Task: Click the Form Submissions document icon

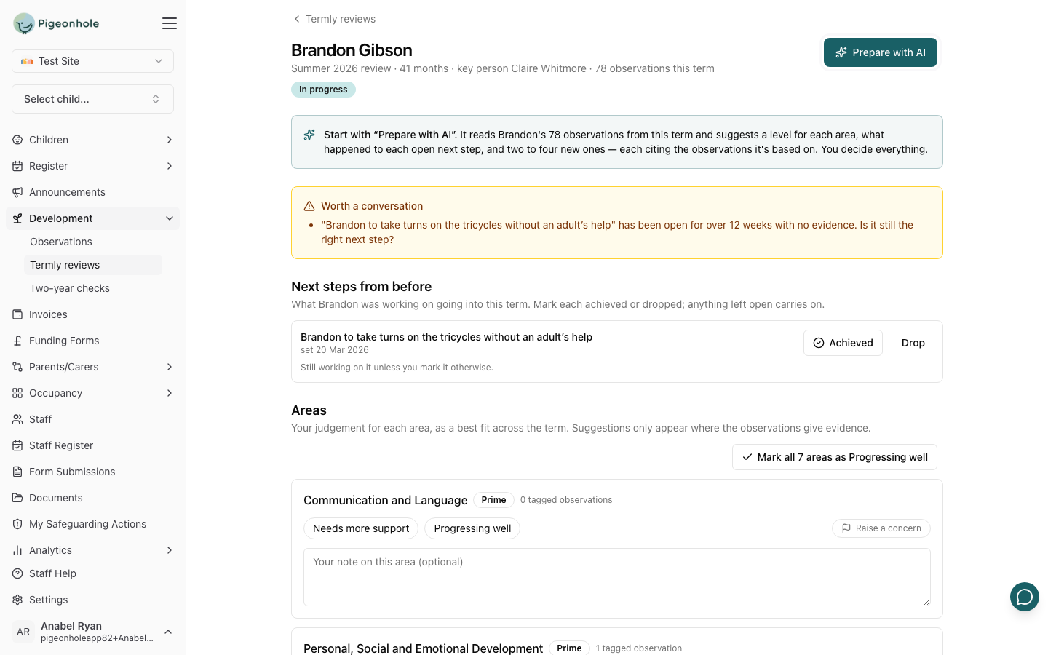Action: tap(17, 472)
